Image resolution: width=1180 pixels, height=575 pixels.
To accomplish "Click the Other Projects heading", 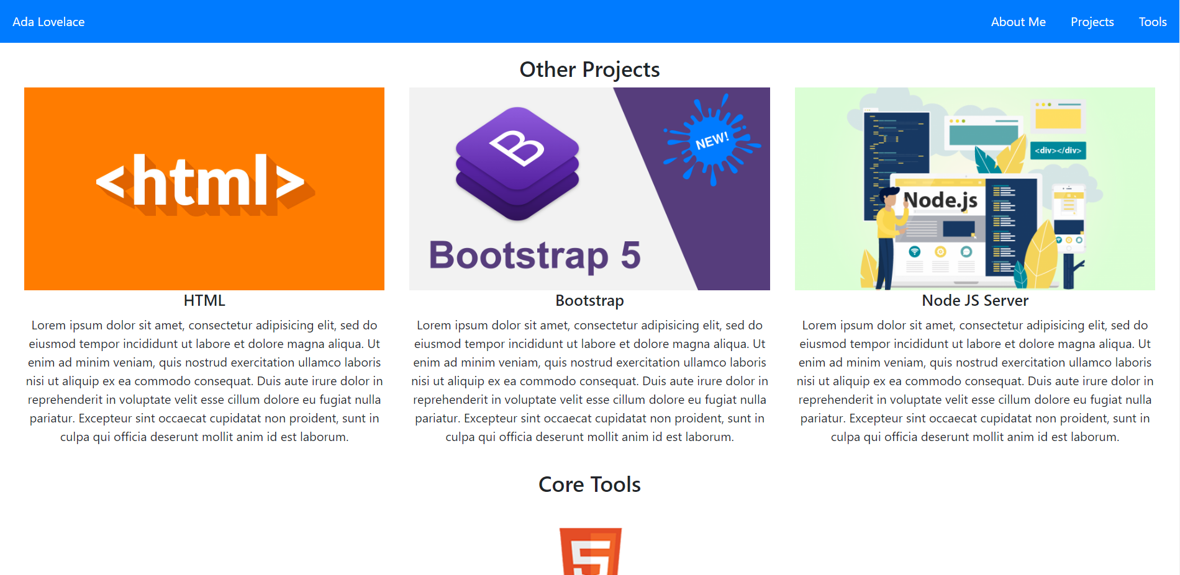I will pos(589,69).
